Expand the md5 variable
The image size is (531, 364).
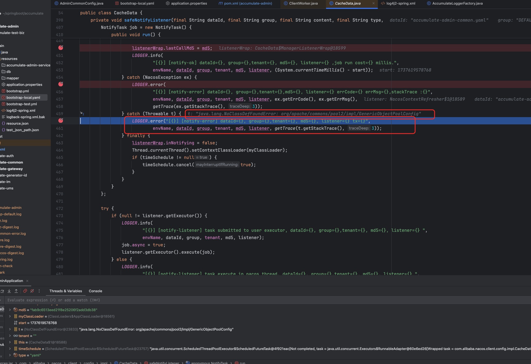click(10, 310)
